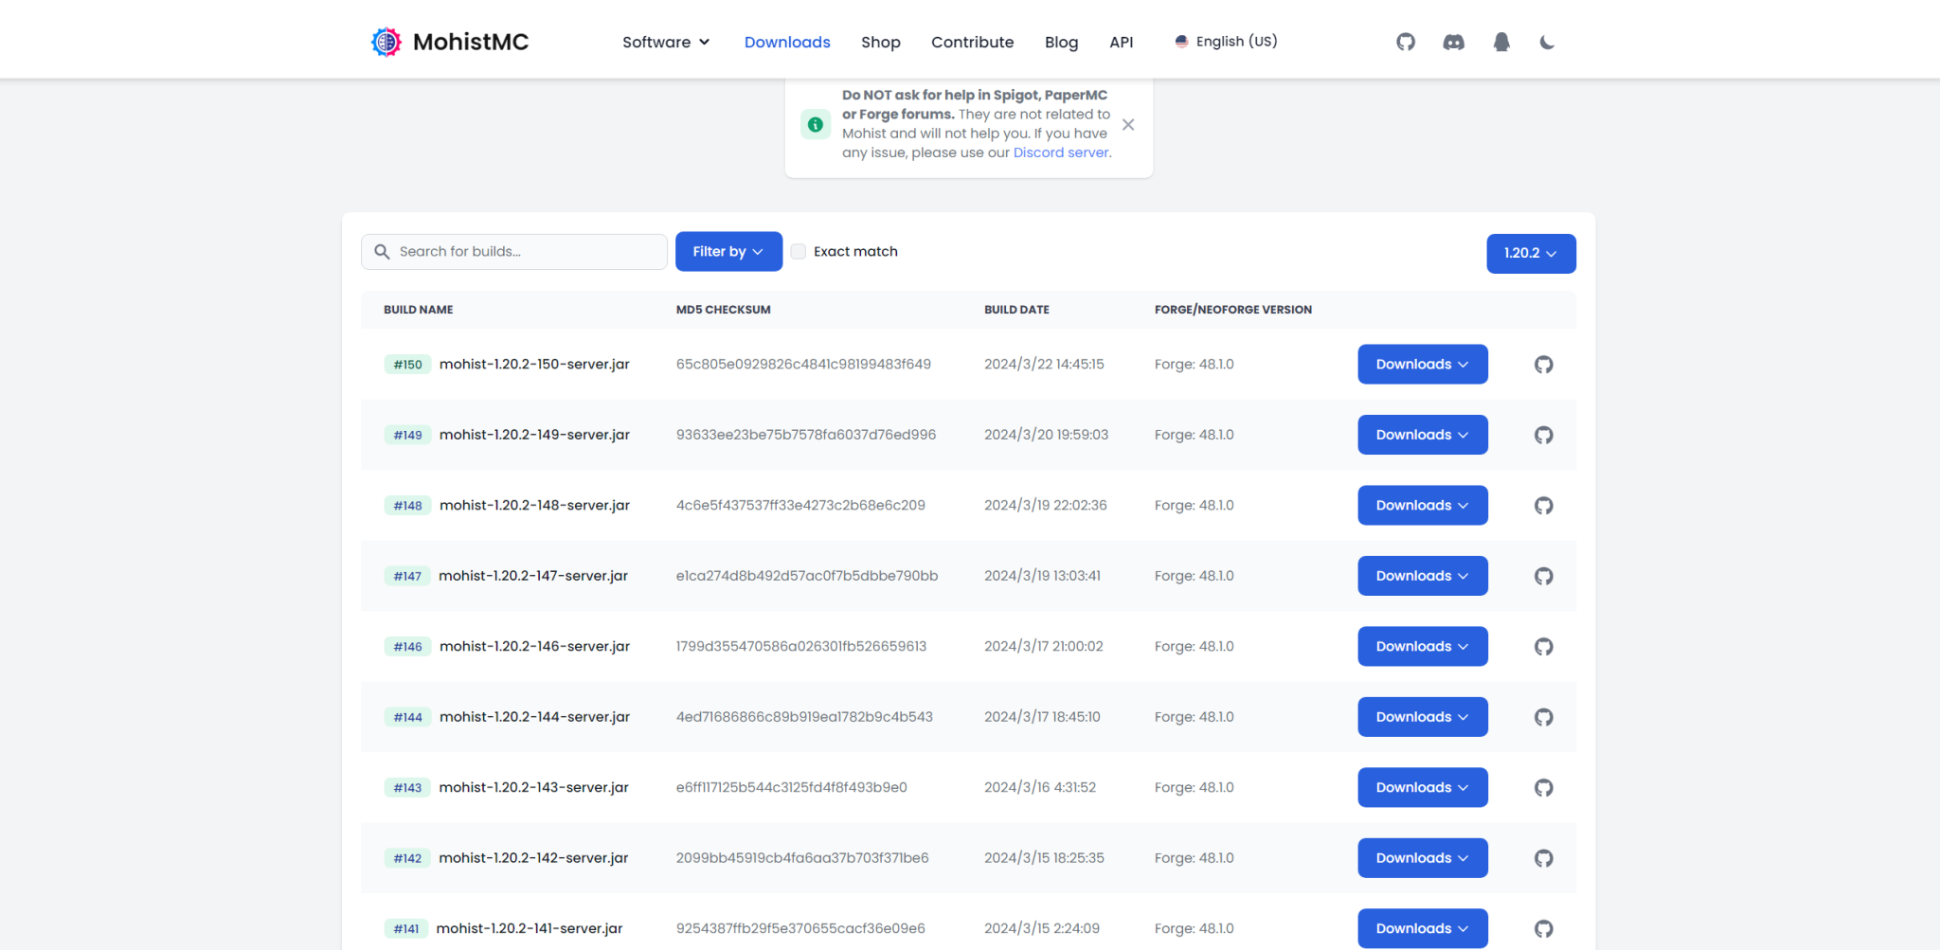This screenshot has height=950, width=1940.
Task: Open the GitHub icon in the header
Action: coord(1405,42)
